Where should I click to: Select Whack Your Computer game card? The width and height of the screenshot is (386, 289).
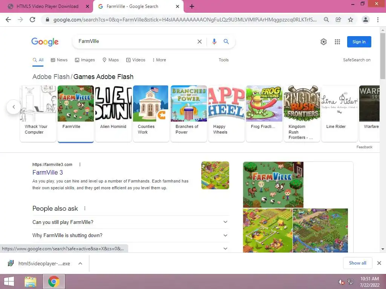click(x=38, y=114)
